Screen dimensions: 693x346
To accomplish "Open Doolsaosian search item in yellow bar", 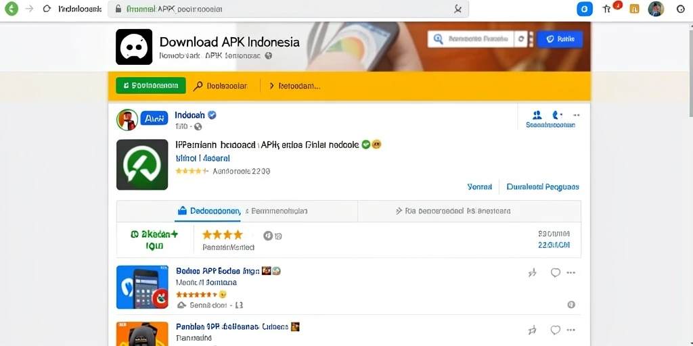I will (x=221, y=86).
